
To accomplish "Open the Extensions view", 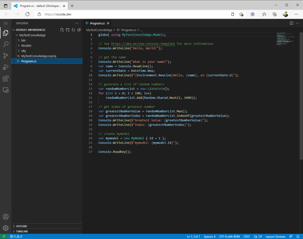I will pyautogui.click(x=5, y=79).
